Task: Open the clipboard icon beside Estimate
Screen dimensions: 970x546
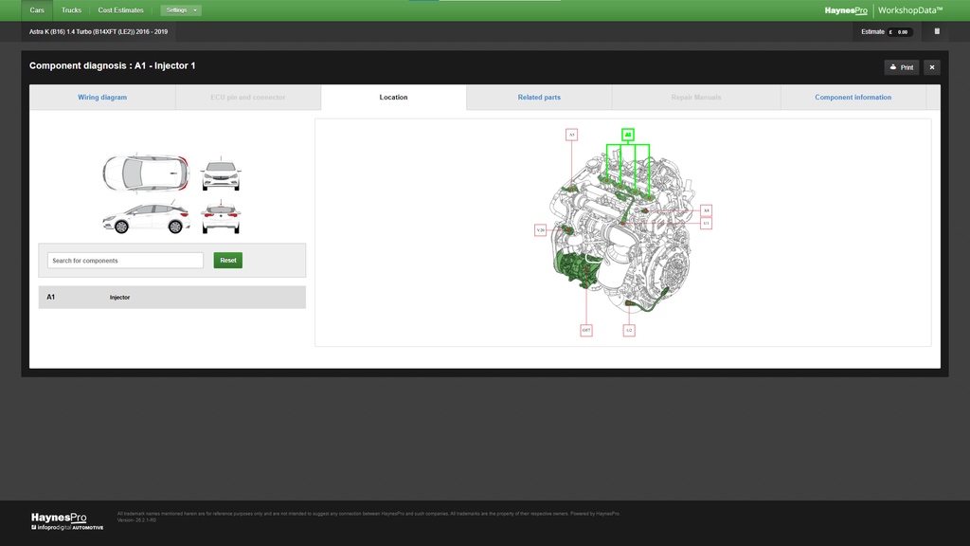Action: 937,31
